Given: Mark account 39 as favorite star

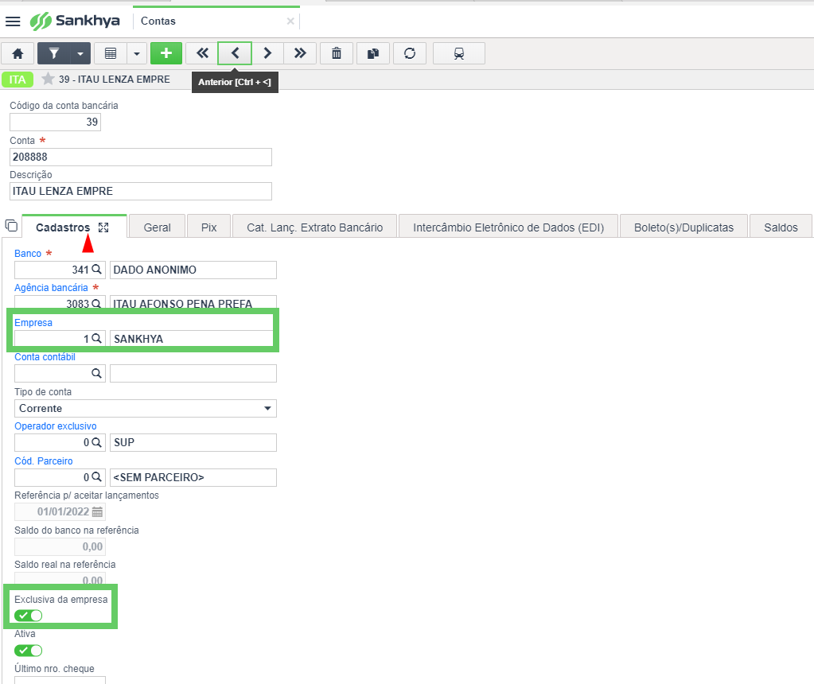Looking at the screenshot, I should click(48, 79).
